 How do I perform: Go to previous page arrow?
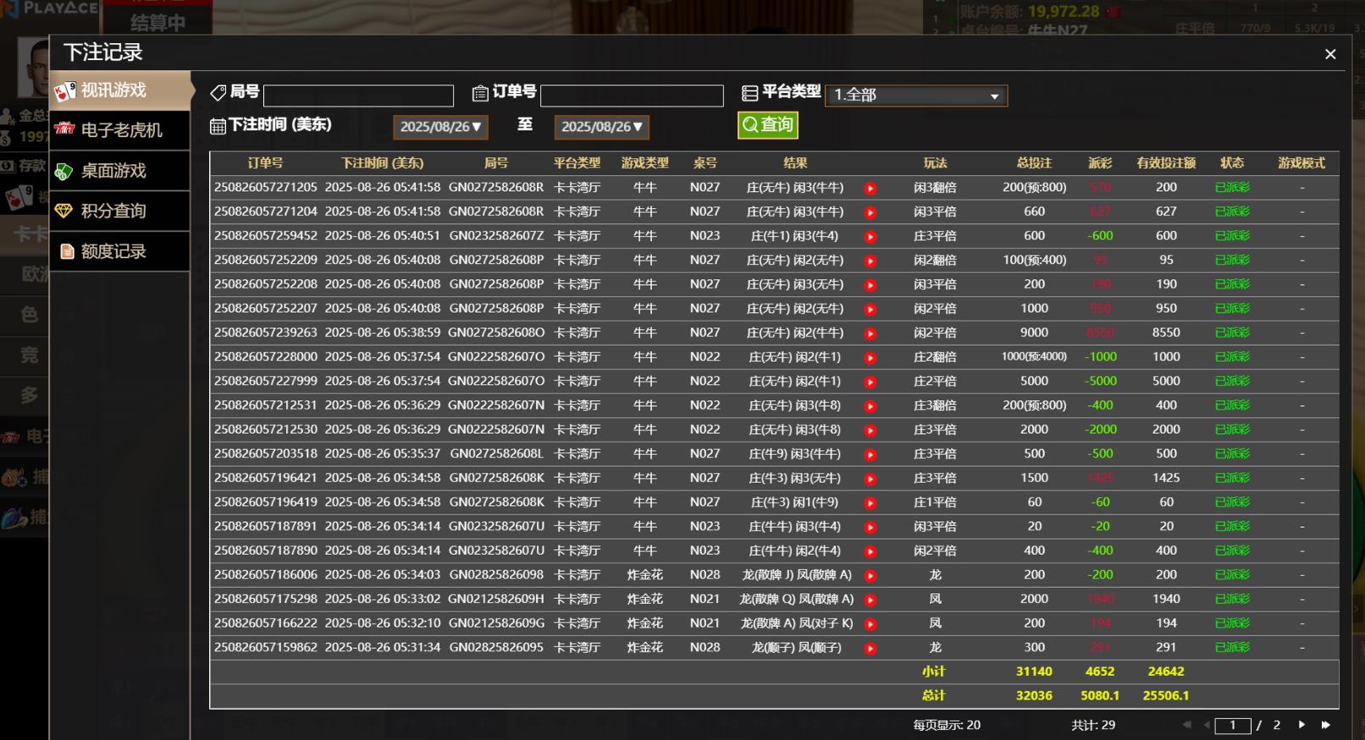coord(1207,725)
